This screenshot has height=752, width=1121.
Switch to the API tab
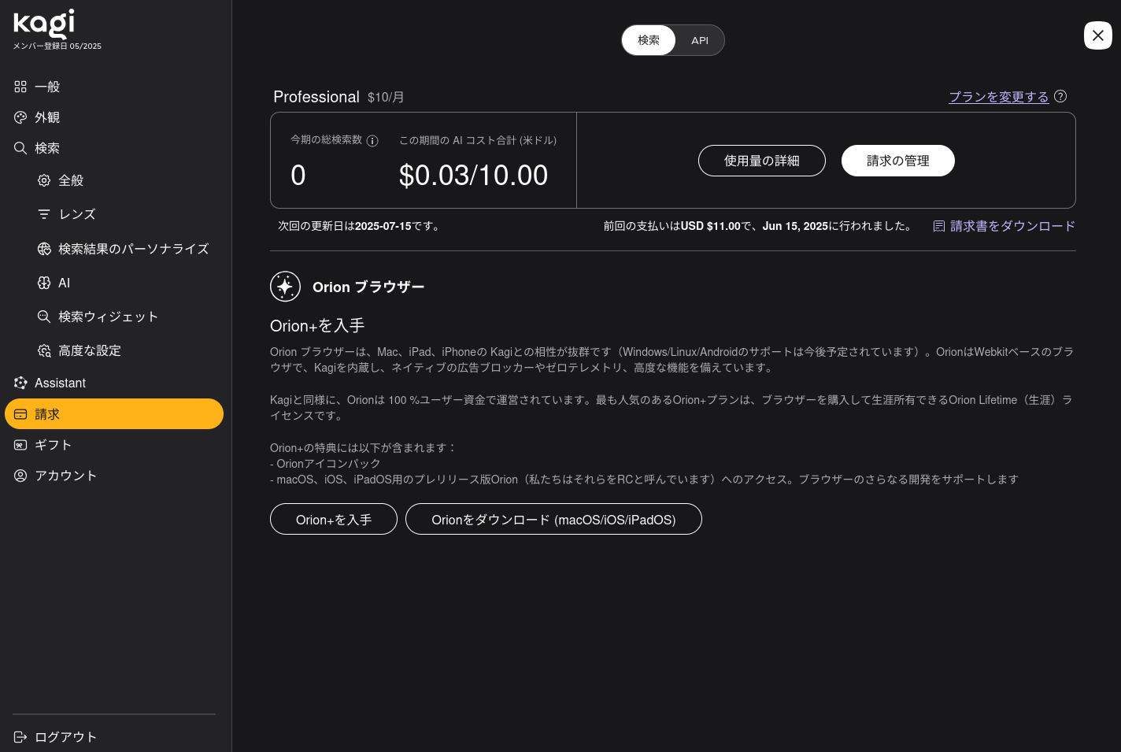pyautogui.click(x=700, y=40)
